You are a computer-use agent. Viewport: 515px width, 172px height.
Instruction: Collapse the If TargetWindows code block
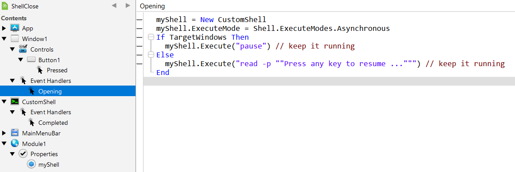pyautogui.click(x=151, y=37)
